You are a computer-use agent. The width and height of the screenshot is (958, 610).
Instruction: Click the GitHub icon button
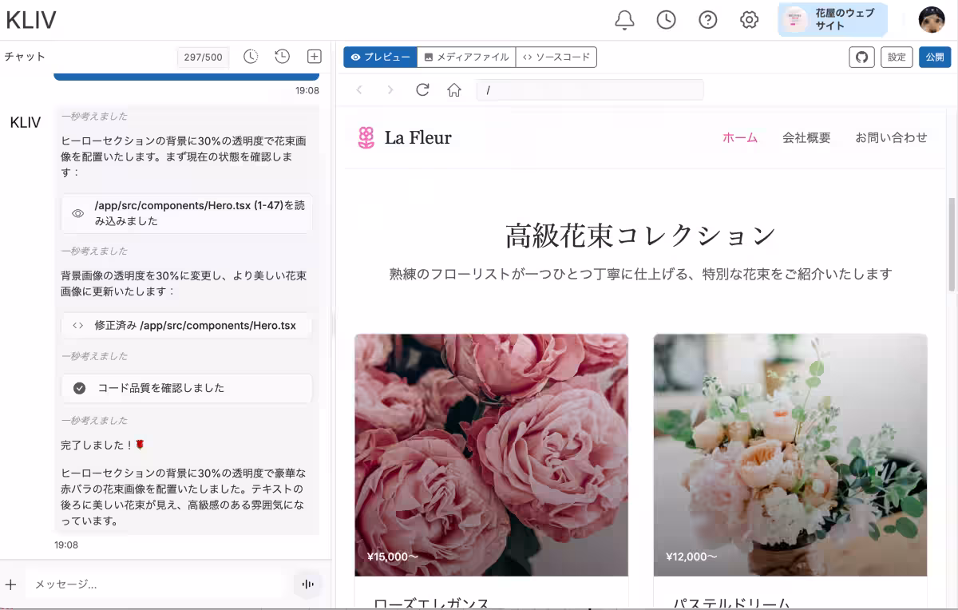click(861, 57)
